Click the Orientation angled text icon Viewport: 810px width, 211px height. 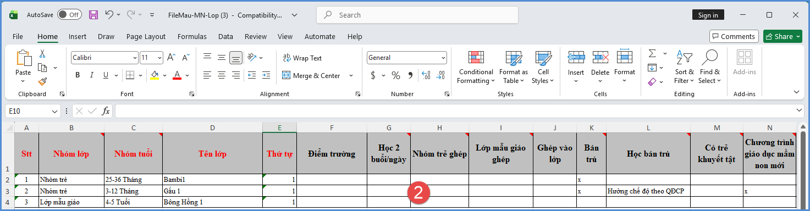point(252,57)
